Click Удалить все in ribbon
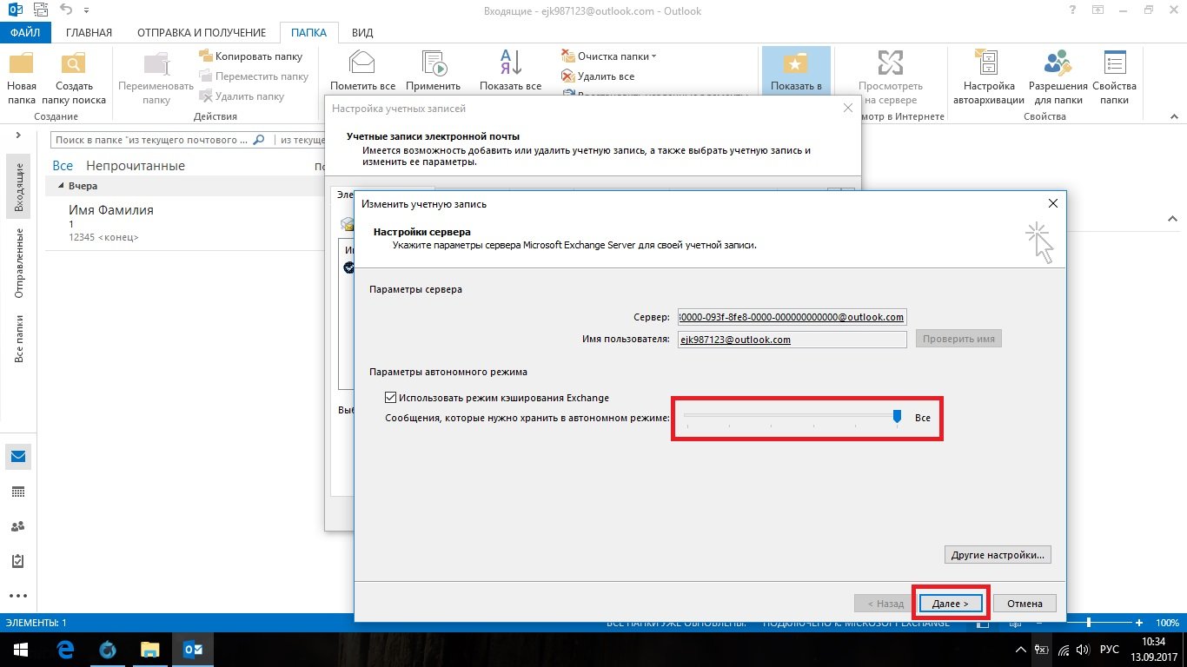 pyautogui.click(x=598, y=76)
